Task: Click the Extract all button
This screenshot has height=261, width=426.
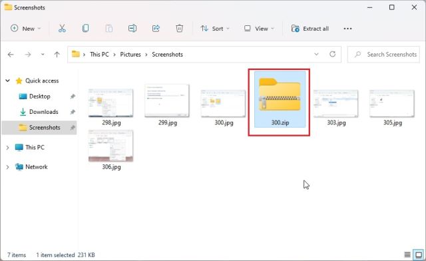Action: click(x=310, y=28)
